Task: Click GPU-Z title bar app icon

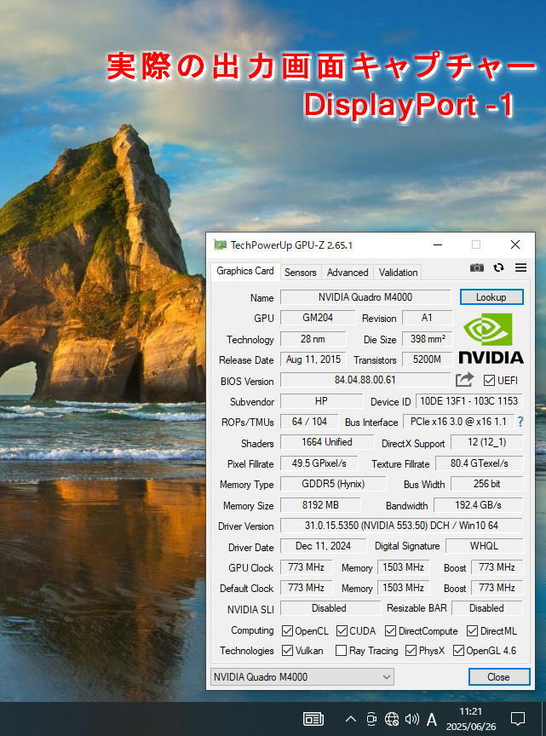Action: coord(220,244)
